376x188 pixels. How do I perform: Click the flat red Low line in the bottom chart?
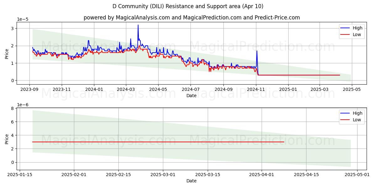tap(158, 142)
